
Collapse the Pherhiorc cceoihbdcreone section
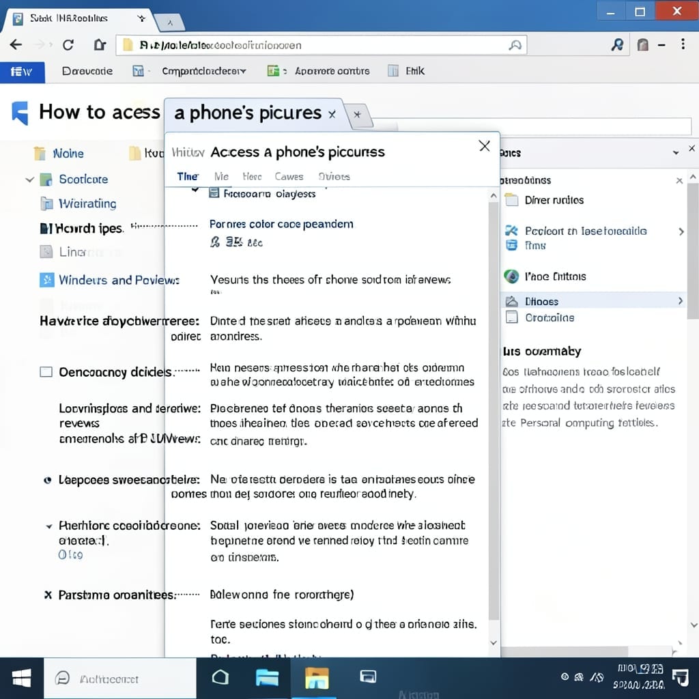coord(48,526)
